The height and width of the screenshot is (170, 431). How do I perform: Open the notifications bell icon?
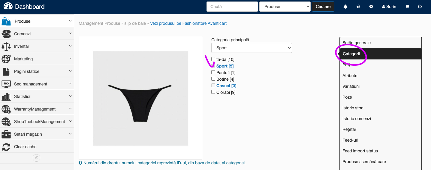[345, 7]
